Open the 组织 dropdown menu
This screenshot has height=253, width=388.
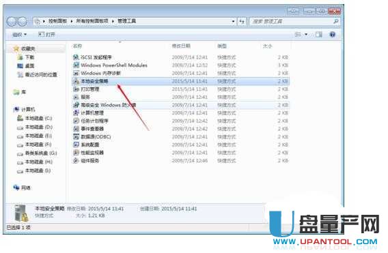tap(20, 35)
